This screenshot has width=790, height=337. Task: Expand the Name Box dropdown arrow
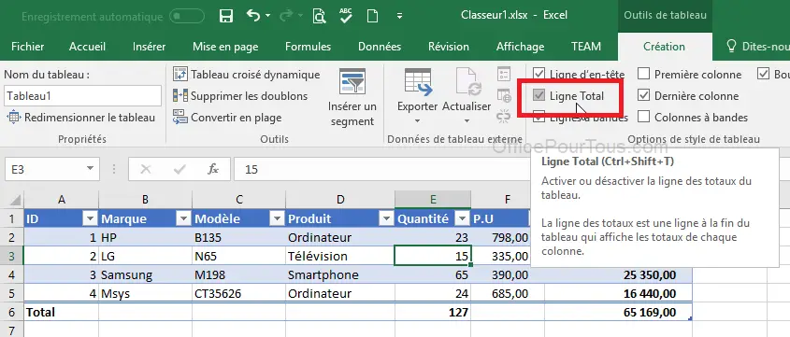tap(90, 169)
